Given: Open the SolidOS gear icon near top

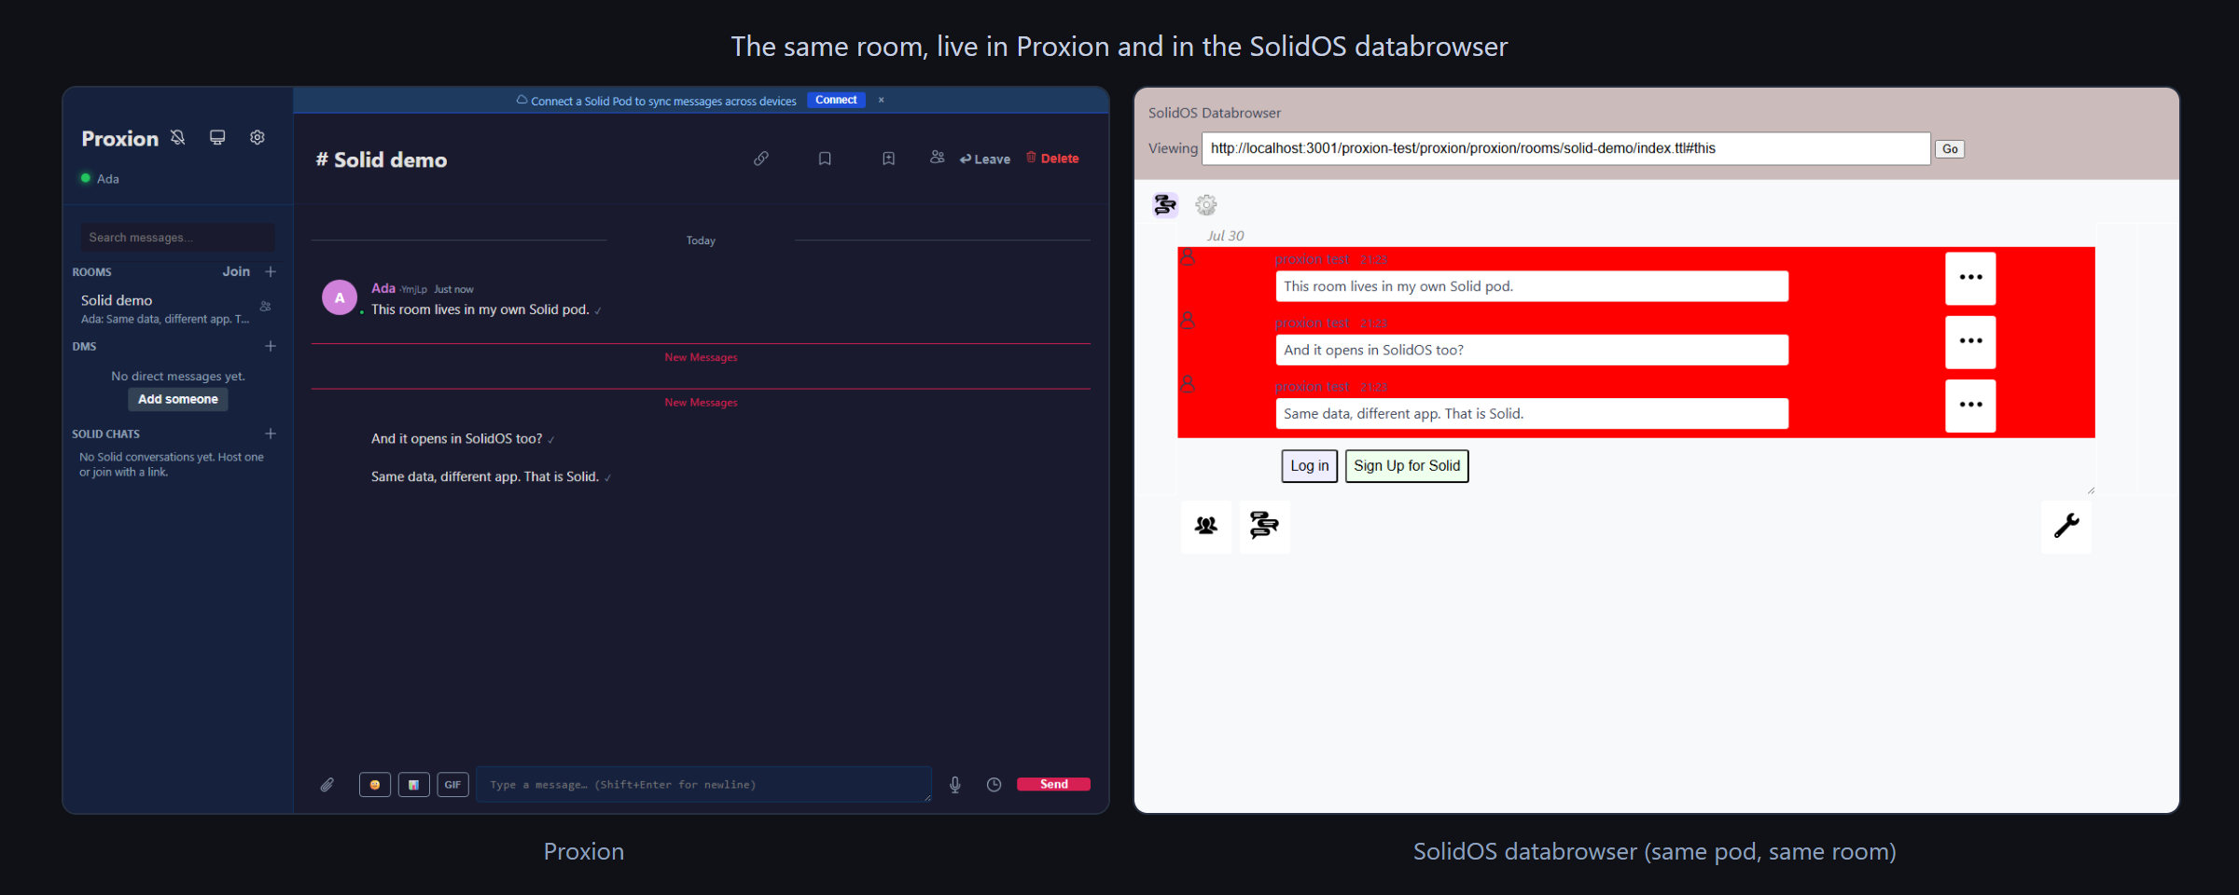Looking at the screenshot, I should pyautogui.click(x=1206, y=204).
